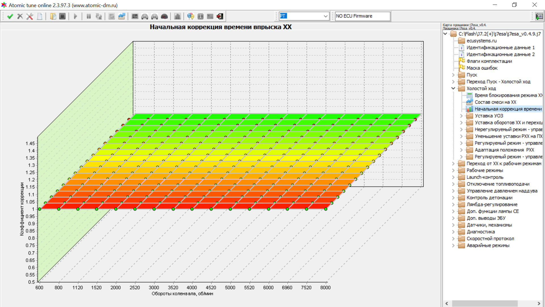Click the first car icon in toolbar

[x=144, y=16]
